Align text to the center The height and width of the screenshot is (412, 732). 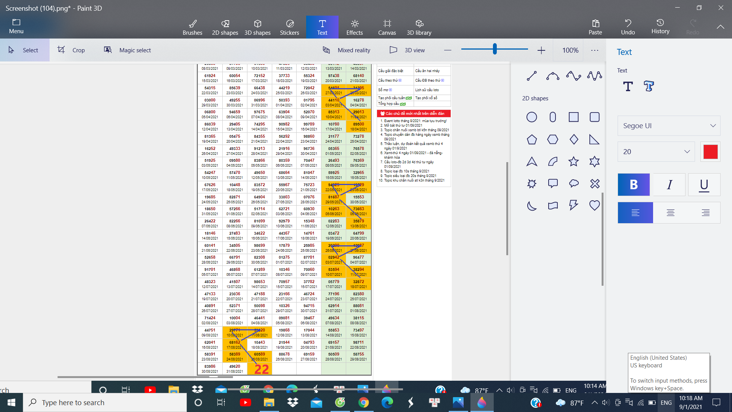[670, 212]
